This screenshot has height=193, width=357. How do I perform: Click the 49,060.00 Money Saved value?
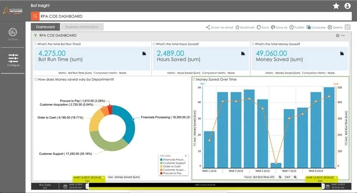click(271, 53)
